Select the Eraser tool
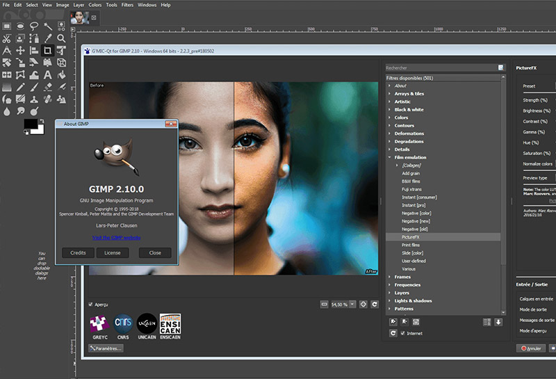This screenshot has height=379, width=556. pos(47,87)
